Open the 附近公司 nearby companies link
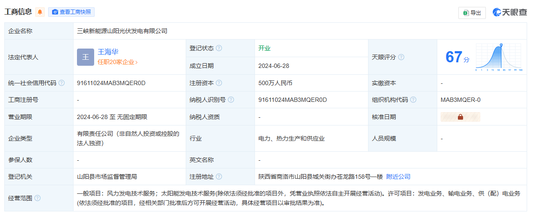Viewport: 534px width, 217px height. (x=398, y=177)
